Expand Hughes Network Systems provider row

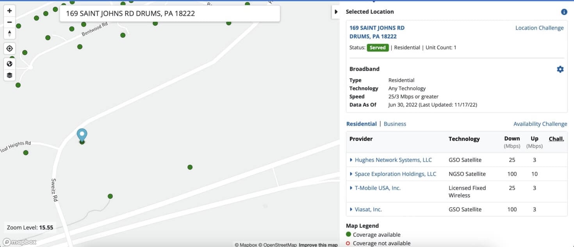pos(351,160)
